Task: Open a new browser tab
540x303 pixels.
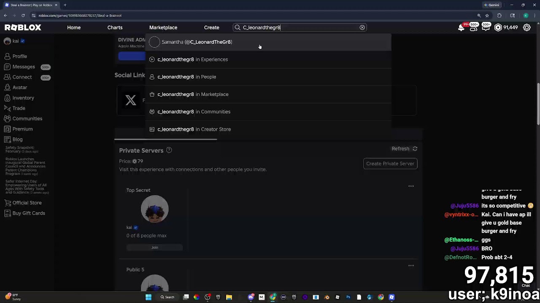Action: (x=65, y=5)
